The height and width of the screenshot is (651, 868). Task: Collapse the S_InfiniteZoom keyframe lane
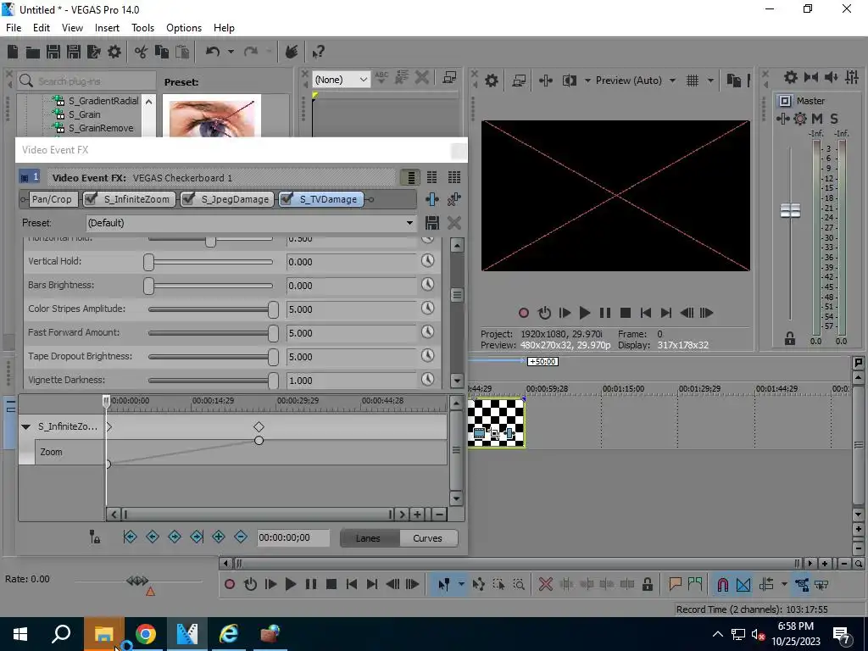[x=25, y=427]
